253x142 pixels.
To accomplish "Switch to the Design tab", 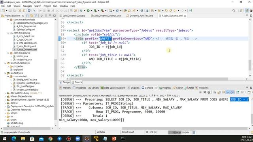I will (65, 82).
